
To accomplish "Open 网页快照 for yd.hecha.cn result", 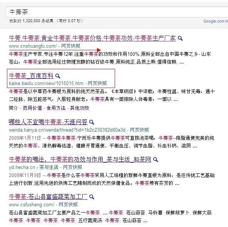I will [x=72, y=167].
